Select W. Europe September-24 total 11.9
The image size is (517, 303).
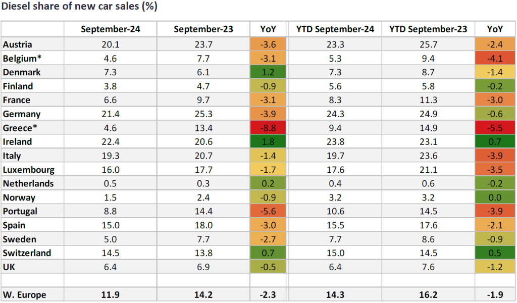(111, 294)
